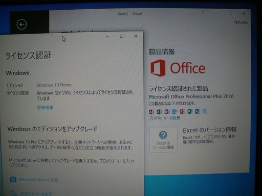The height and width of the screenshot is (196, 262).
Task: Click the purple OneNote app icon
Action: tap(167, 112)
